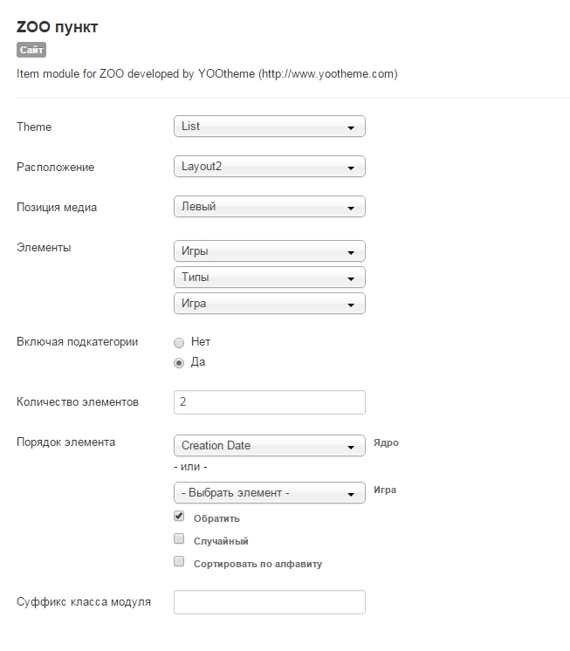Expand the Расположение dropdown showing Layout2
Image resolution: width=570 pixels, height=651 pixels.
click(269, 167)
